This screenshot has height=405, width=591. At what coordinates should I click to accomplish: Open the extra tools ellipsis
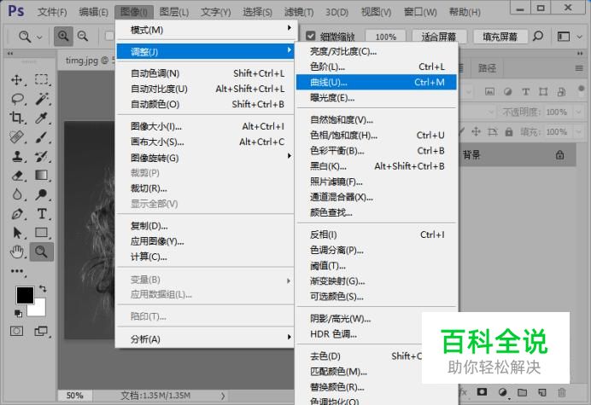(17, 271)
